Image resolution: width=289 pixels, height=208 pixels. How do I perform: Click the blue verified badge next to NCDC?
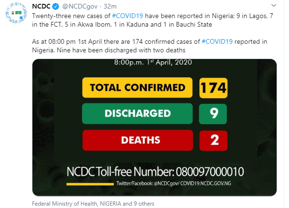(x=56, y=7)
